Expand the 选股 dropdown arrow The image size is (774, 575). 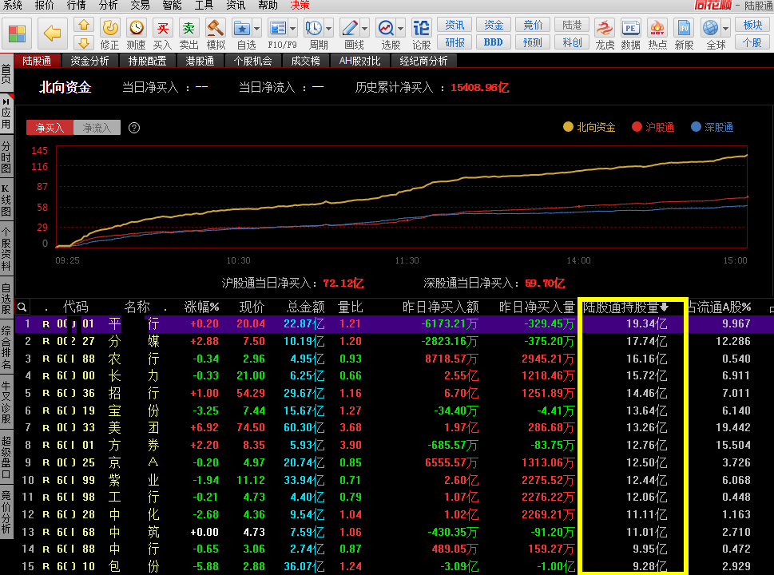pos(400,29)
